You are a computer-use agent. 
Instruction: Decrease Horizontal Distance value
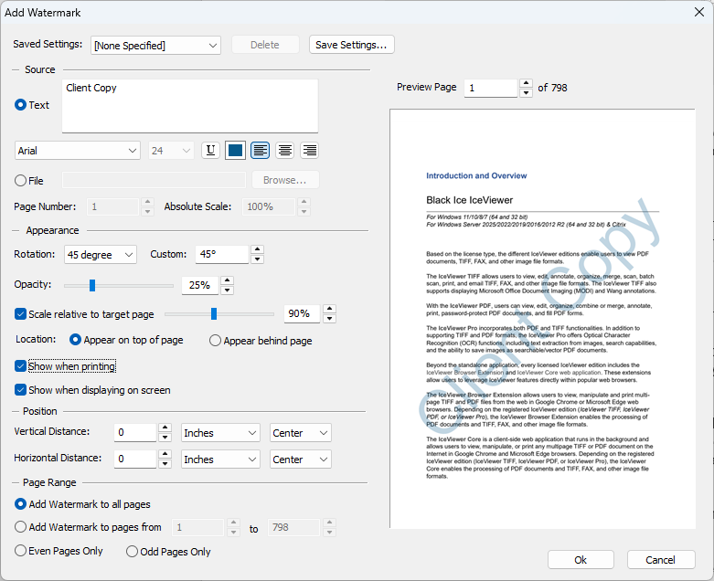(165, 464)
